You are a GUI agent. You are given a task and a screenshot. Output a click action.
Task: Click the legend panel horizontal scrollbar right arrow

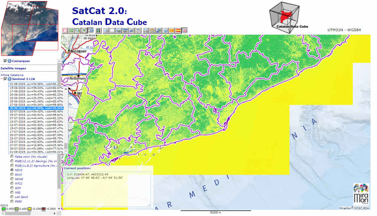click(x=54, y=213)
